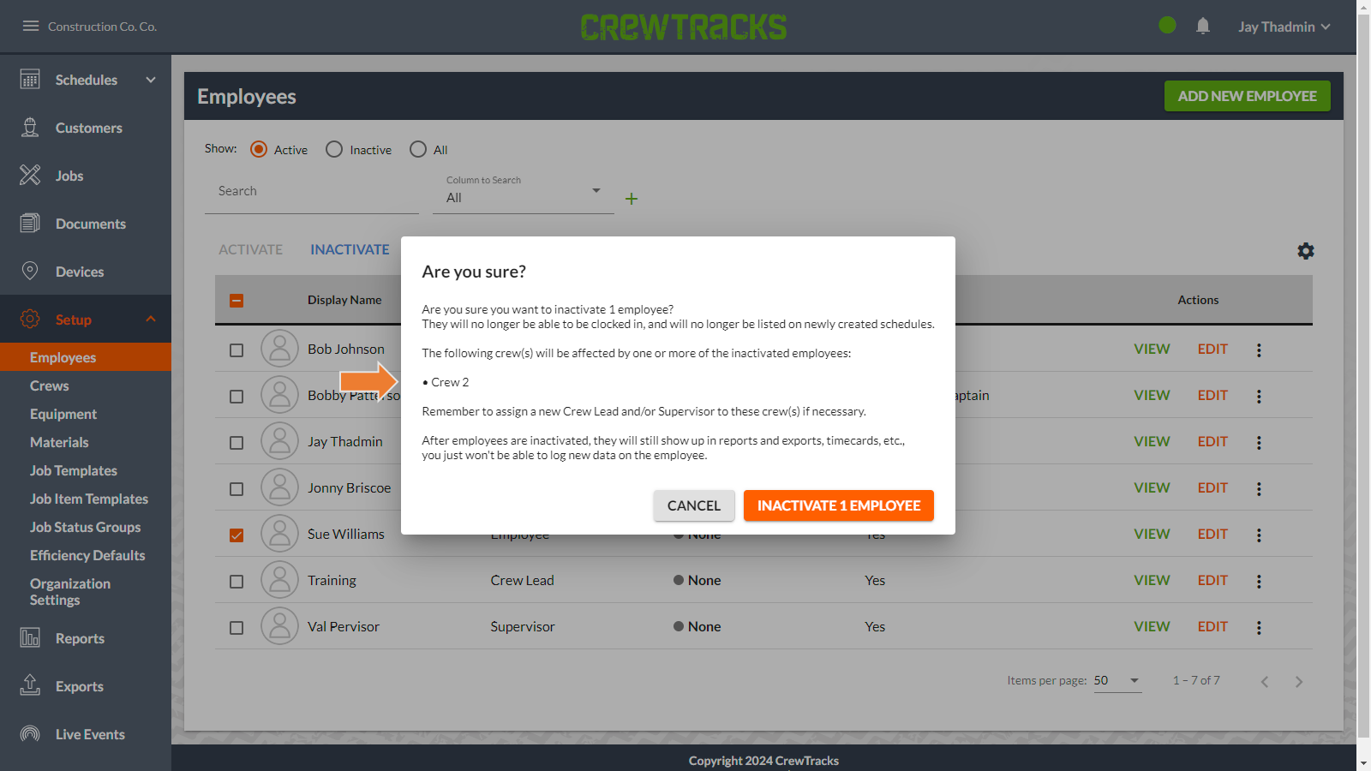The image size is (1371, 771).
Task: Check the Training row checkbox
Action: tap(236, 582)
